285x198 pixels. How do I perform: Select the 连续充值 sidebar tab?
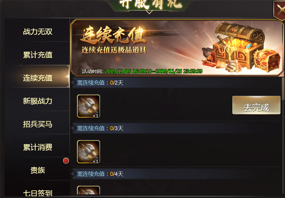coord(37,78)
